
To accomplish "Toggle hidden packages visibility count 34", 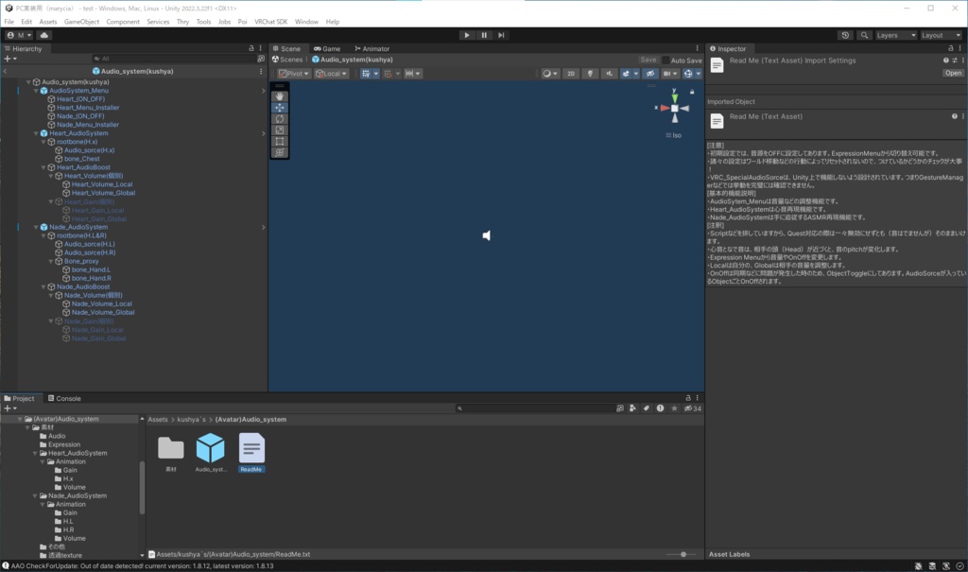I will click(692, 408).
